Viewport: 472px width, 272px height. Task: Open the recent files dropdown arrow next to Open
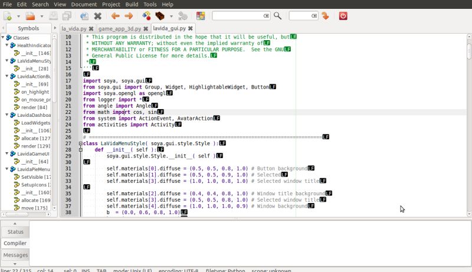click(x=42, y=17)
